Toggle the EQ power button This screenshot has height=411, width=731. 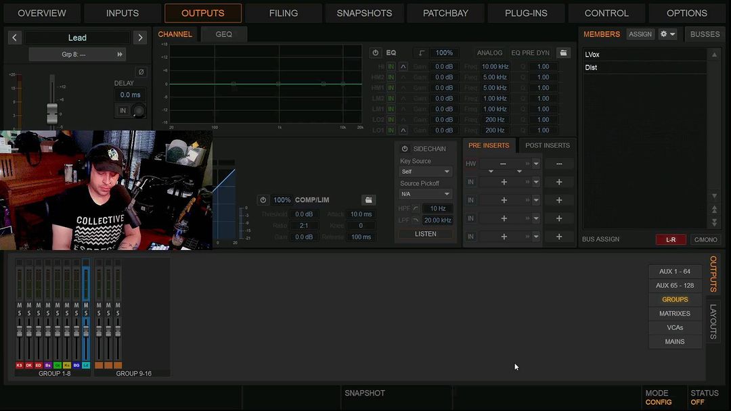tap(376, 53)
